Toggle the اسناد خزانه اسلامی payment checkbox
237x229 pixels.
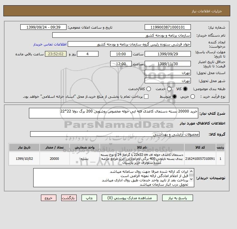pyautogui.click(x=146, y=97)
